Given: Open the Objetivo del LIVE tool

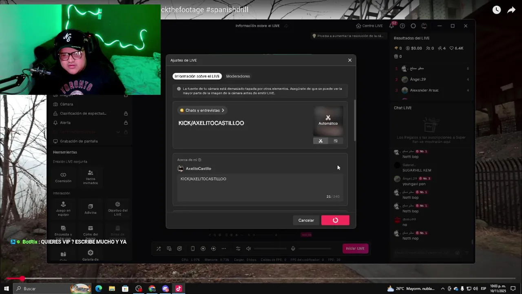Looking at the screenshot, I should 117,208.
